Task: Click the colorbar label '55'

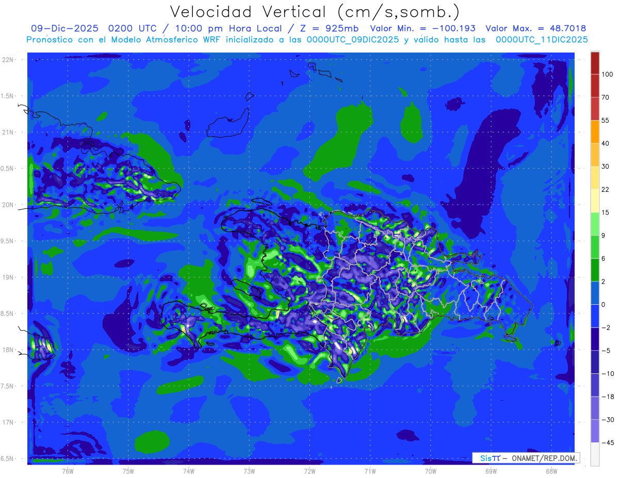Action: 606,120
